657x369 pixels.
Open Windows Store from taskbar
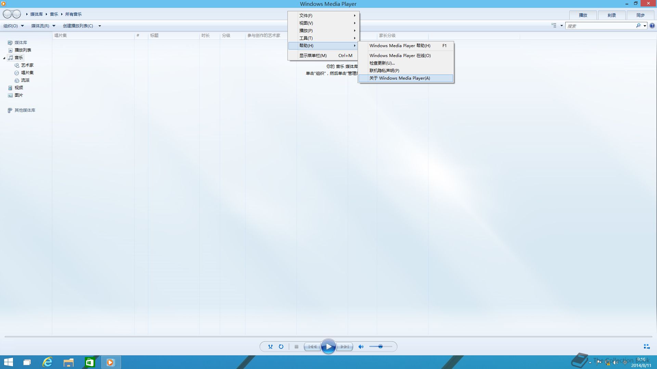(x=90, y=362)
